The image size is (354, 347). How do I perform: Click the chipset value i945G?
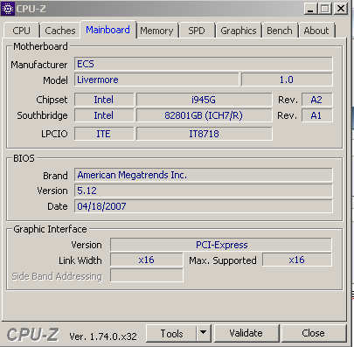click(x=204, y=100)
